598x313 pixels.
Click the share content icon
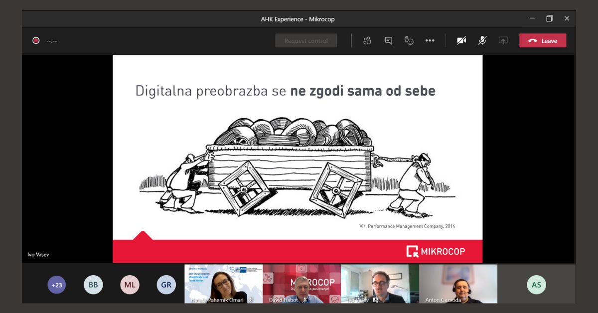(x=503, y=41)
